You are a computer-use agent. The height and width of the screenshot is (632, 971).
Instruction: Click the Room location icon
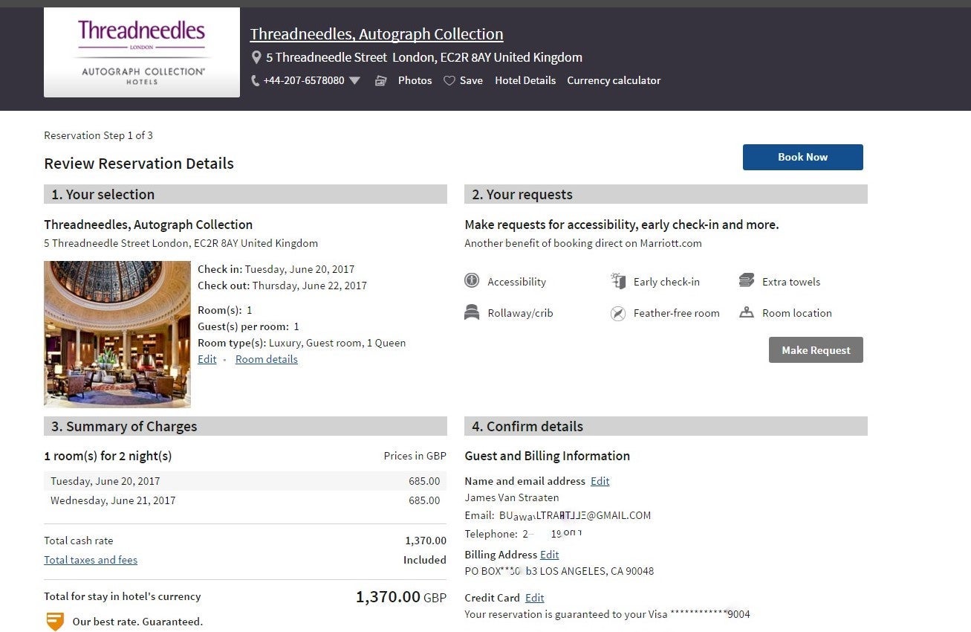(x=747, y=312)
